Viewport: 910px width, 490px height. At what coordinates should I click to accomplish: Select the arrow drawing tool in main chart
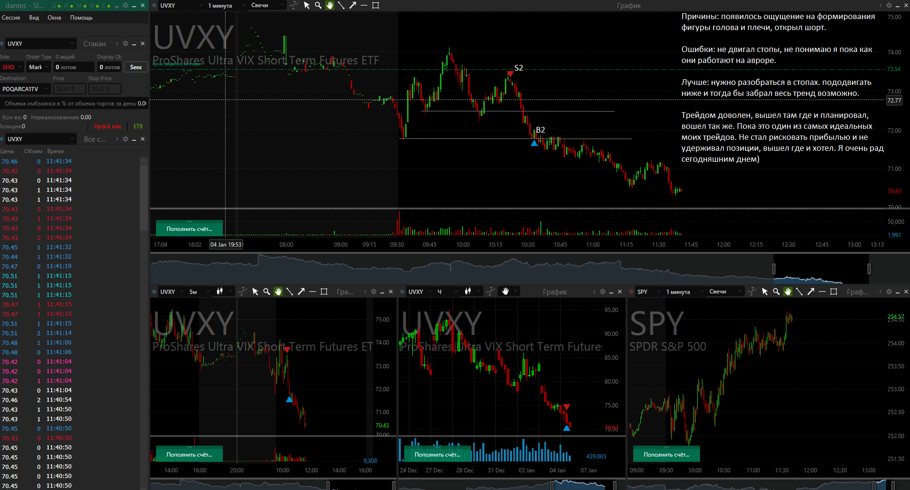(353, 5)
